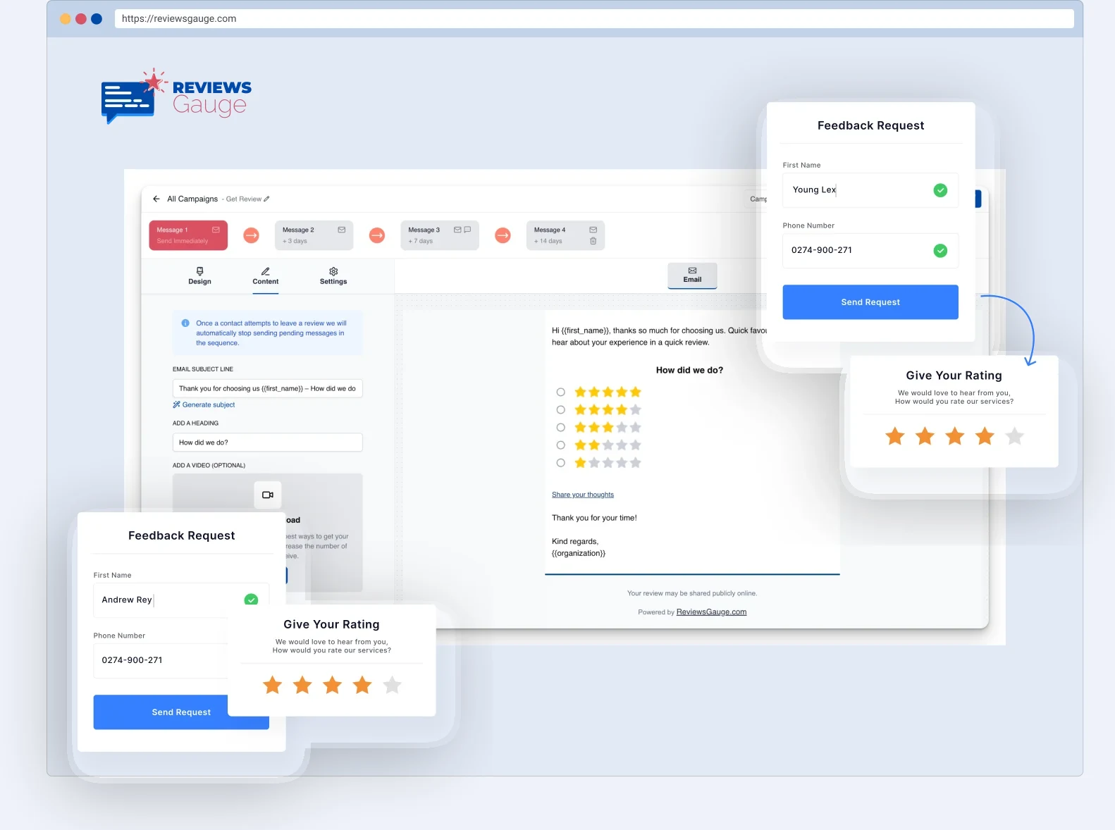Click the chat bubble icon on Message 3 card
Image resolution: width=1115 pixels, height=830 pixels.
(467, 230)
